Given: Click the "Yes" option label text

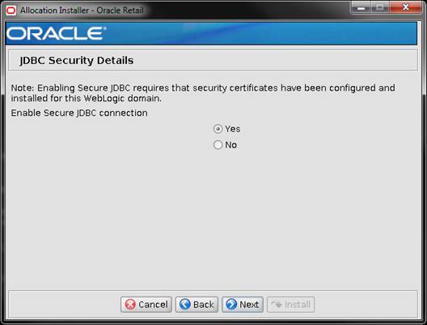Looking at the screenshot, I should tap(233, 129).
